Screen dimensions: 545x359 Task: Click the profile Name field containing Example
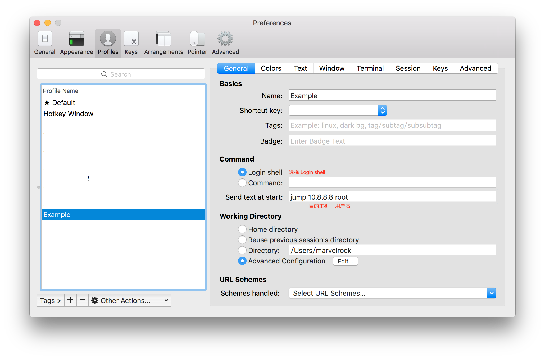[x=392, y=95]
